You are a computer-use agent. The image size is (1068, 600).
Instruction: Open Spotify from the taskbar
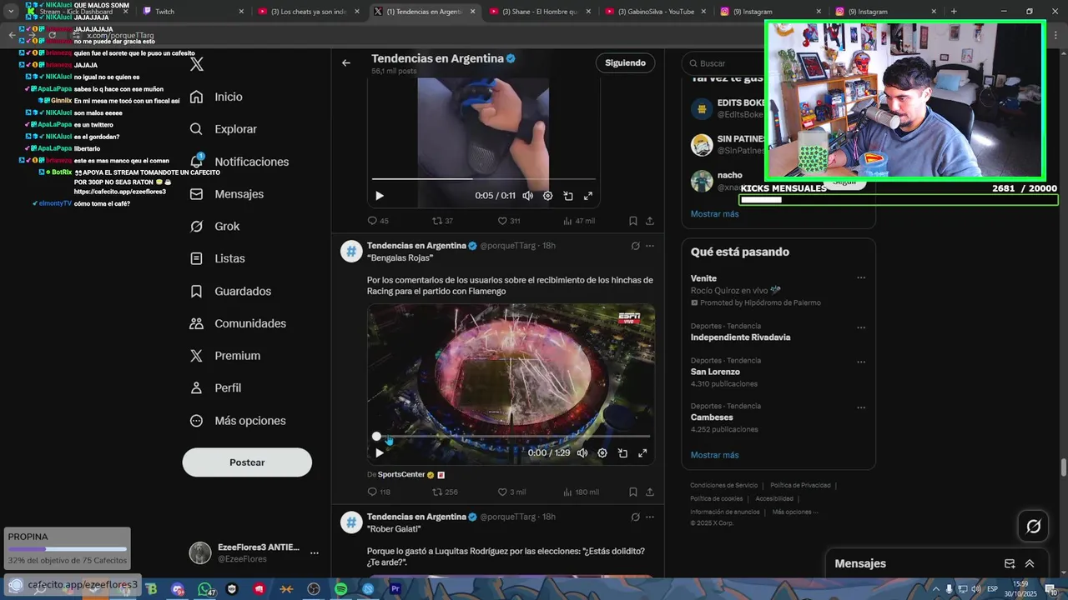tap(340, 589)
